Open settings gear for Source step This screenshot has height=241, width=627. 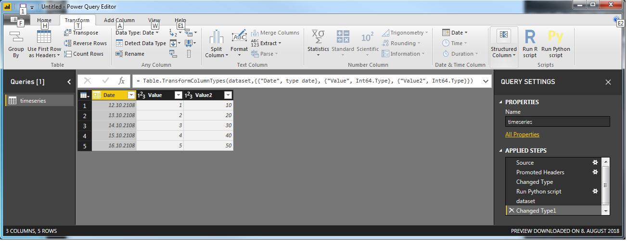coord(595,162)
